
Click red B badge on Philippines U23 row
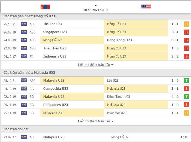(x=186, y=105)
